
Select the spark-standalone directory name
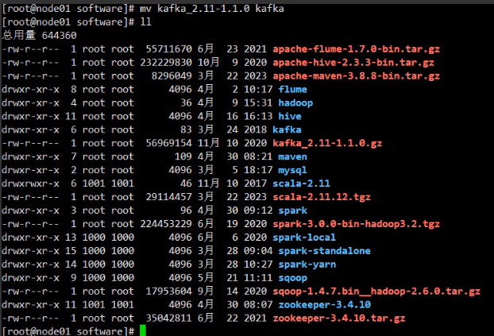(x=325, y=251)
